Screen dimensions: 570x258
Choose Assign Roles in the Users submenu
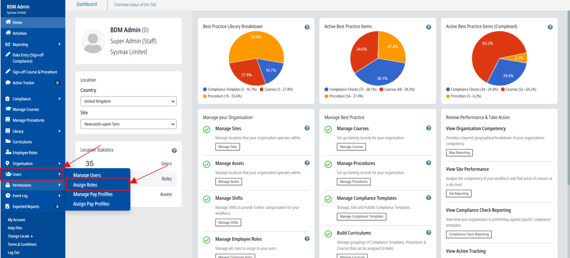85,185
